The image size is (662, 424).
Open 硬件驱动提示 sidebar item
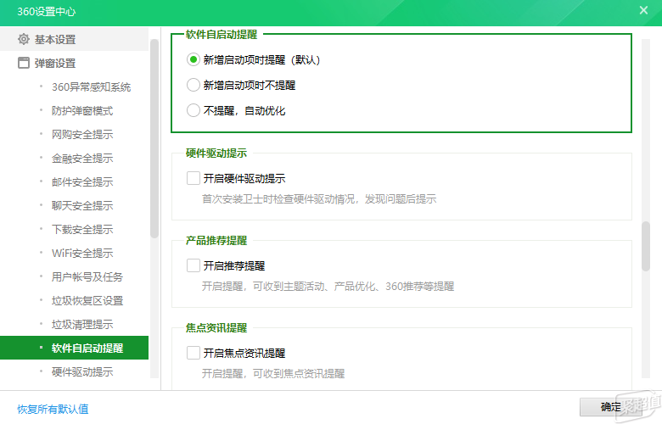coord(82,371)
